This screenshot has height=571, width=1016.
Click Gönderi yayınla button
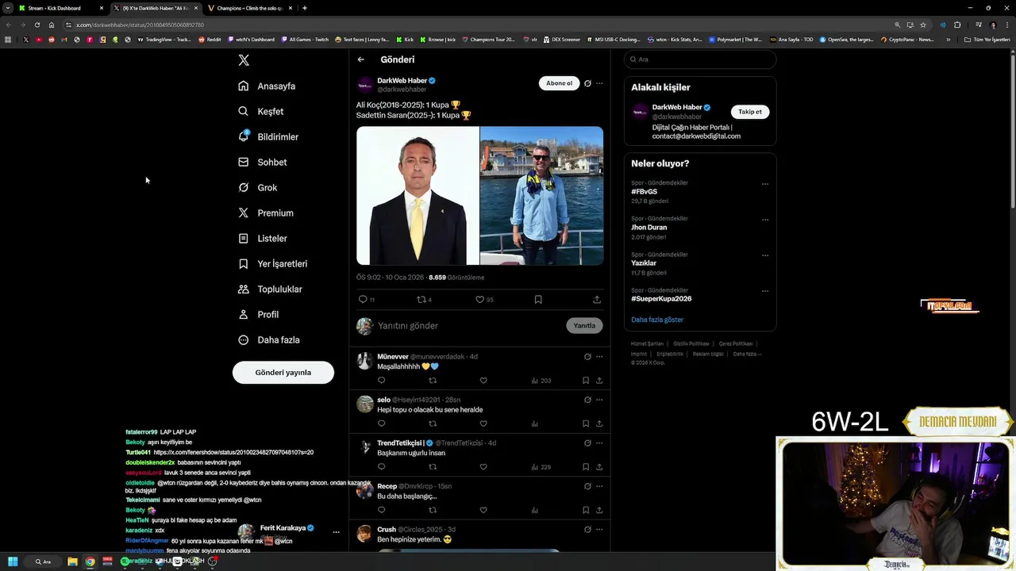coord(283,372)
